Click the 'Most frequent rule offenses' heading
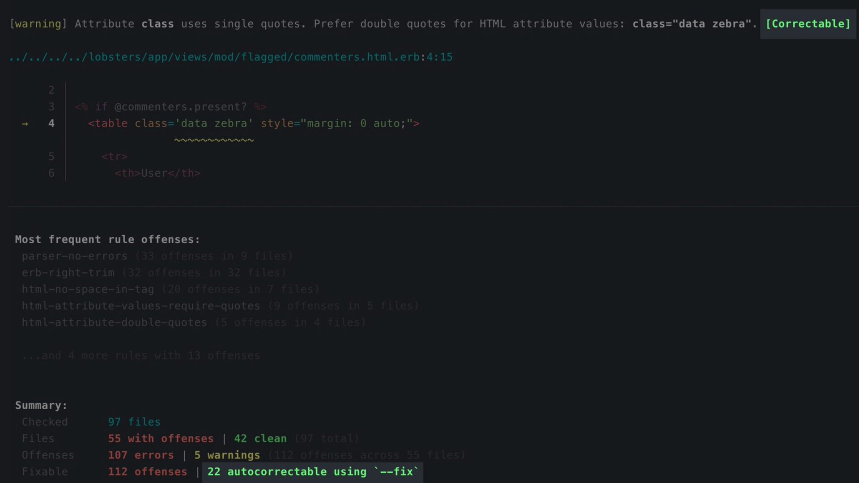Viewport: 859px width, 483px height. point(107,240)
